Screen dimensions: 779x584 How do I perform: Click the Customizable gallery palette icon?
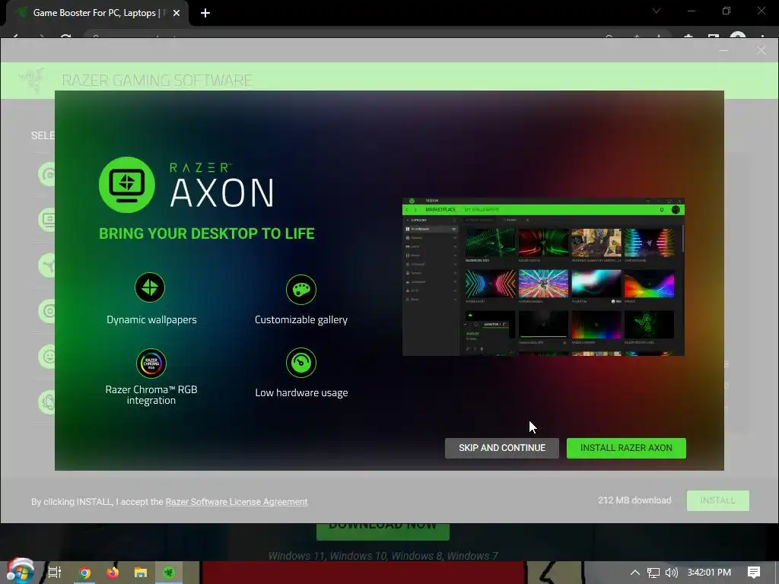(x=301, y=290)
